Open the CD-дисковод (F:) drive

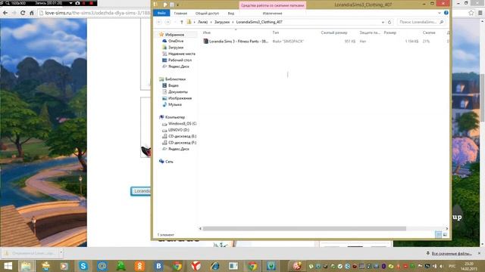[182, 143]
